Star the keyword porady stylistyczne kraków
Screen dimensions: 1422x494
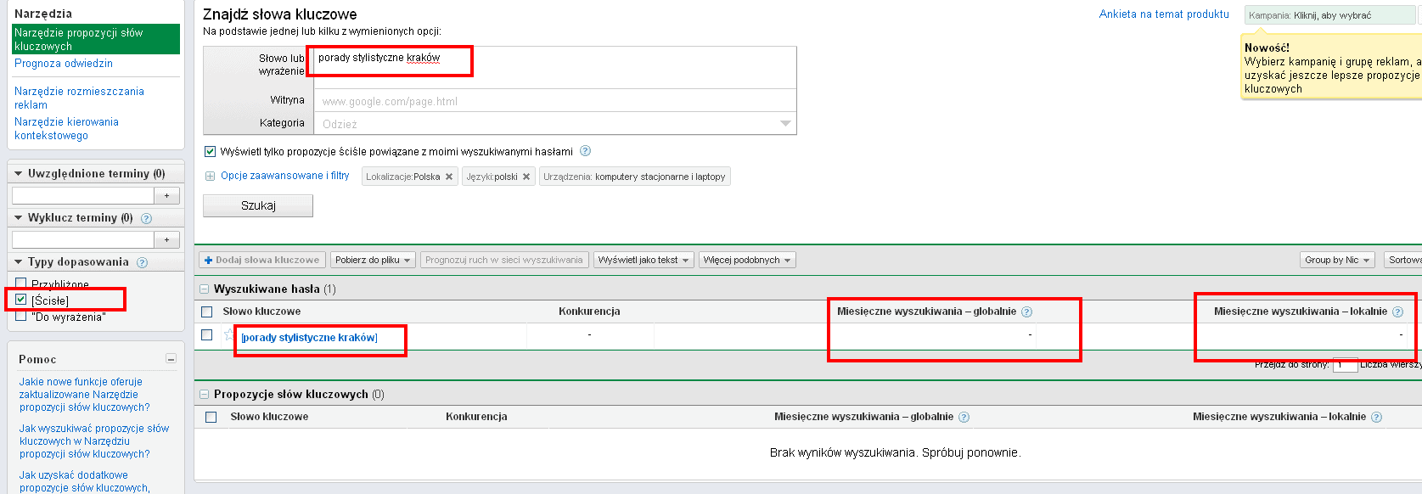click(x=228, y=335)
